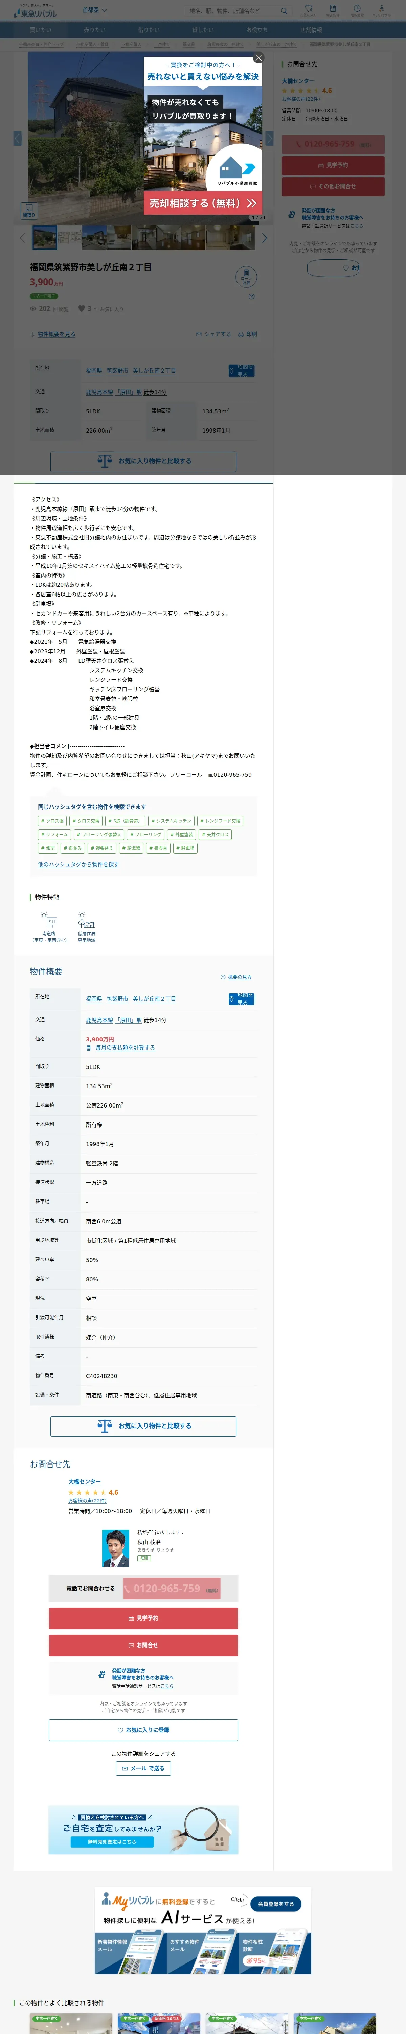Select the first photo thumbnail in gallery strip

point(45,238)
